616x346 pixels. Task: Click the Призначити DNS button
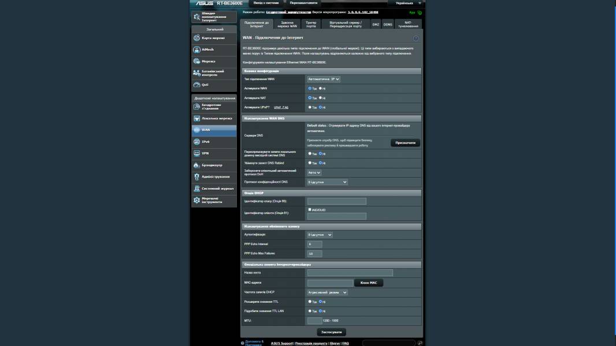coord(406,143)
